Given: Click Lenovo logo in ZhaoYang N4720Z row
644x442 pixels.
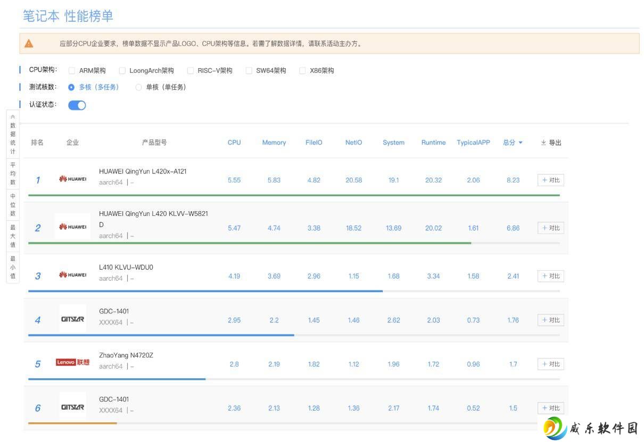Looking at the screenshot, I should (73, 363).
